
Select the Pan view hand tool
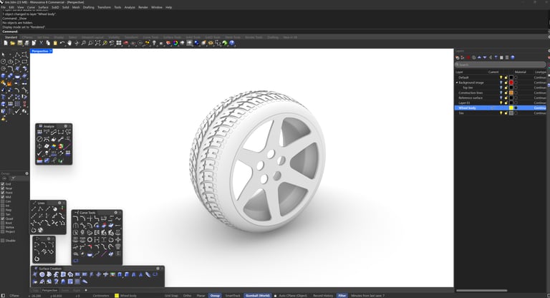pos(69,43)
